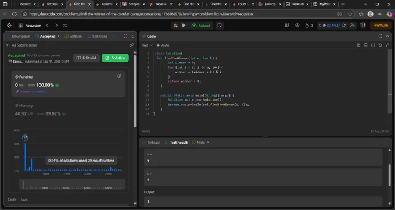Viewport: 395px width, 210px height.
Task: Switch to the Testcase tab
Action: click(x=151, y=143)
